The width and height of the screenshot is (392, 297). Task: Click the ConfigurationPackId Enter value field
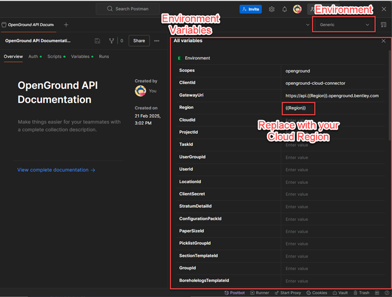[x=333, y=219]
